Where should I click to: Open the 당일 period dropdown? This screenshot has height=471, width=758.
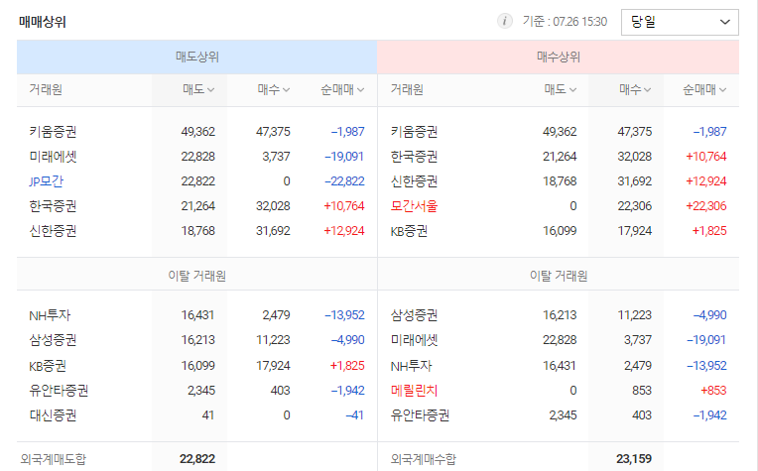(x=680, y=22)
